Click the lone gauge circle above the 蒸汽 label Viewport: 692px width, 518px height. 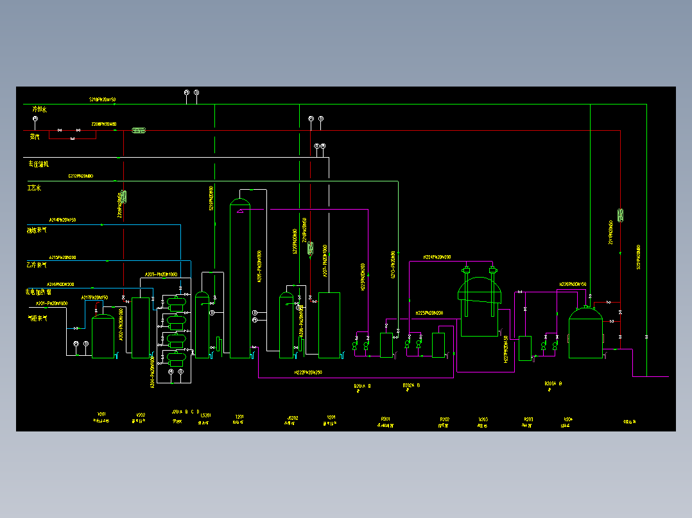(35, 119)
